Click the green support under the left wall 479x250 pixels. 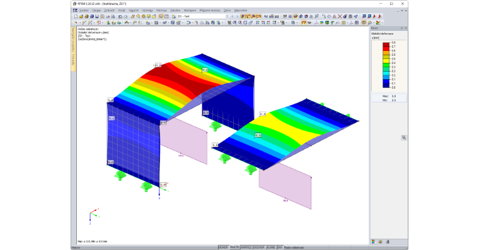tap(120, 175)
